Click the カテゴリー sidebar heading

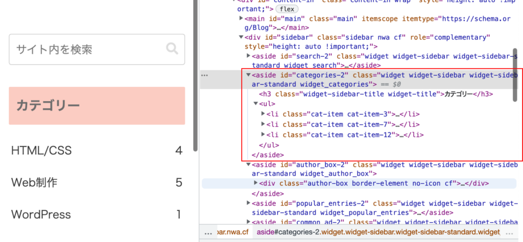click(x=97, y=106)
